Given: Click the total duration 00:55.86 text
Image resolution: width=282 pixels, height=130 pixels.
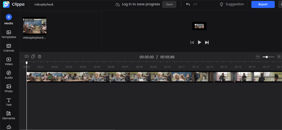Looking at the screenshot, I should click(167, 57).
